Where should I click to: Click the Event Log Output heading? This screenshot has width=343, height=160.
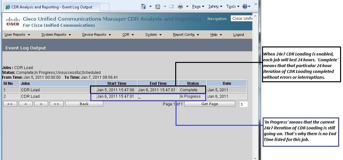tap(26, 48)
